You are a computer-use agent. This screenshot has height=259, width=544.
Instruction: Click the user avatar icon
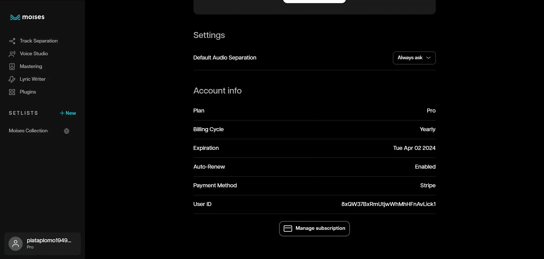[16, 244]
